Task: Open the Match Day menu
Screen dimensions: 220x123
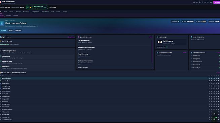Action: pos(26,12)
